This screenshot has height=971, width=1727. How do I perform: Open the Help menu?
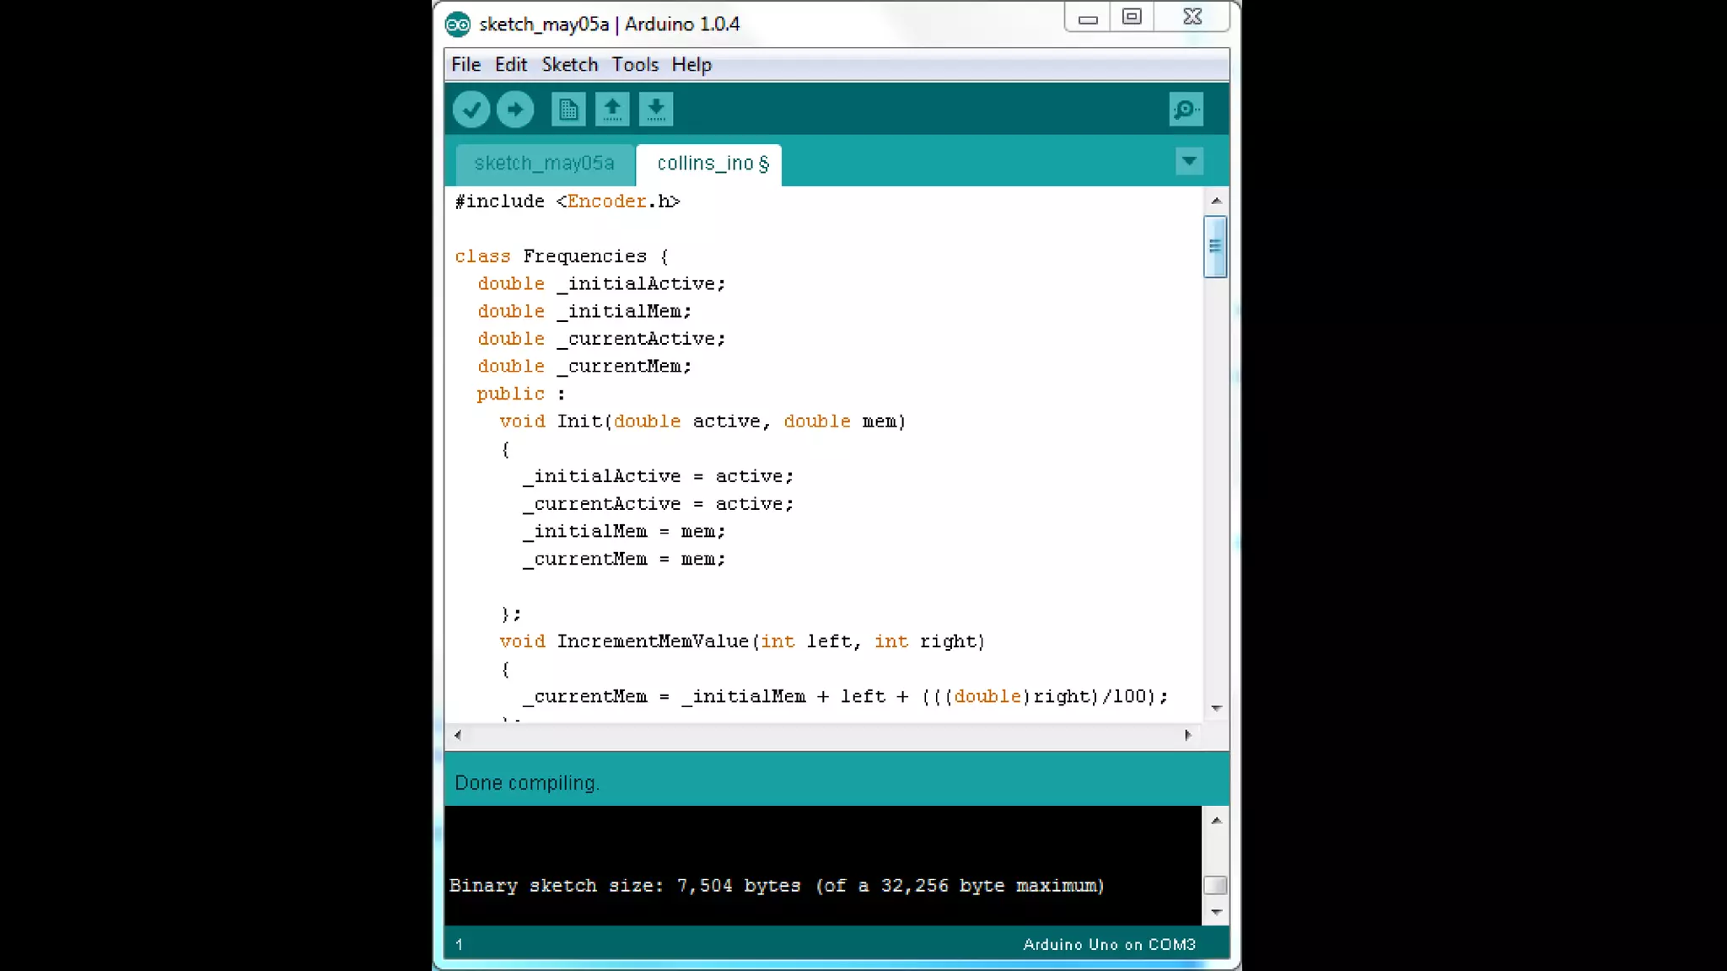pyautogui.click(x=691, y=65)
